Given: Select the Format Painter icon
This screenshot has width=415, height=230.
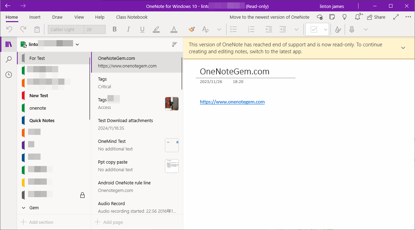Looking at the screenshot, I should tap(192, 29).
